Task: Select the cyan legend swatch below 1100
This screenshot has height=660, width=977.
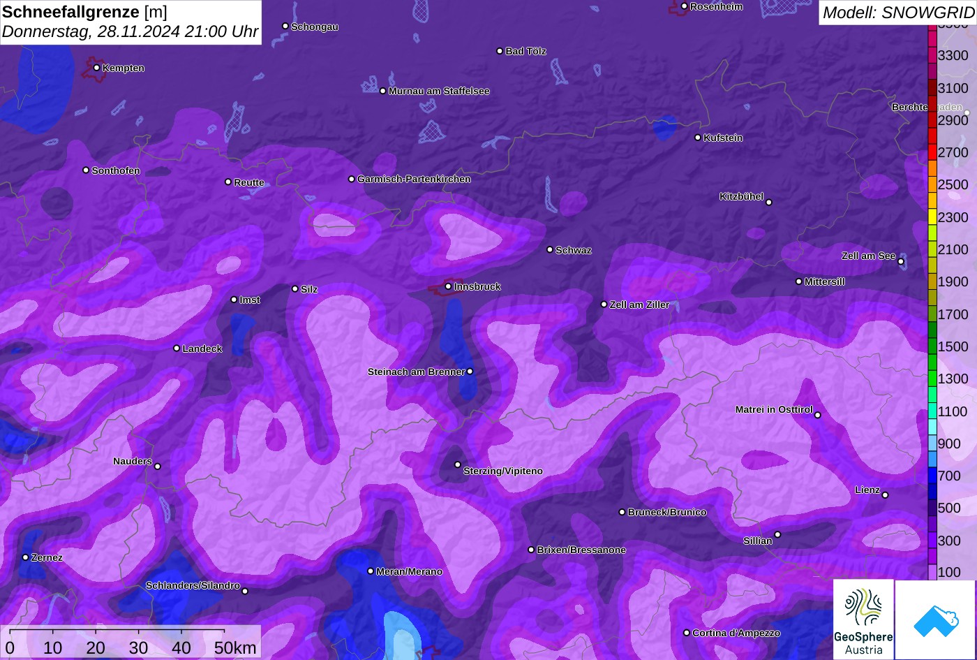Action: (x=932, y=427)
